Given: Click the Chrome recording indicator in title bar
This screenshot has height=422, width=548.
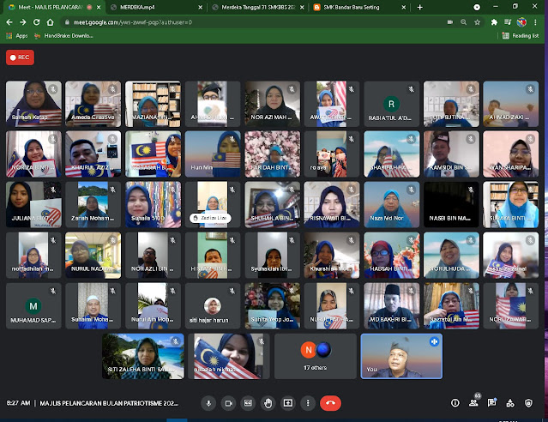Looking at the screenshot, I should [x=477, y=7].
